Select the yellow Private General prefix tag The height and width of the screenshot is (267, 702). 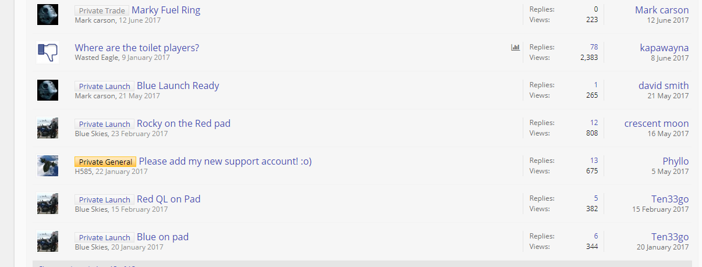pyautogui.click(x=105, y=162)
